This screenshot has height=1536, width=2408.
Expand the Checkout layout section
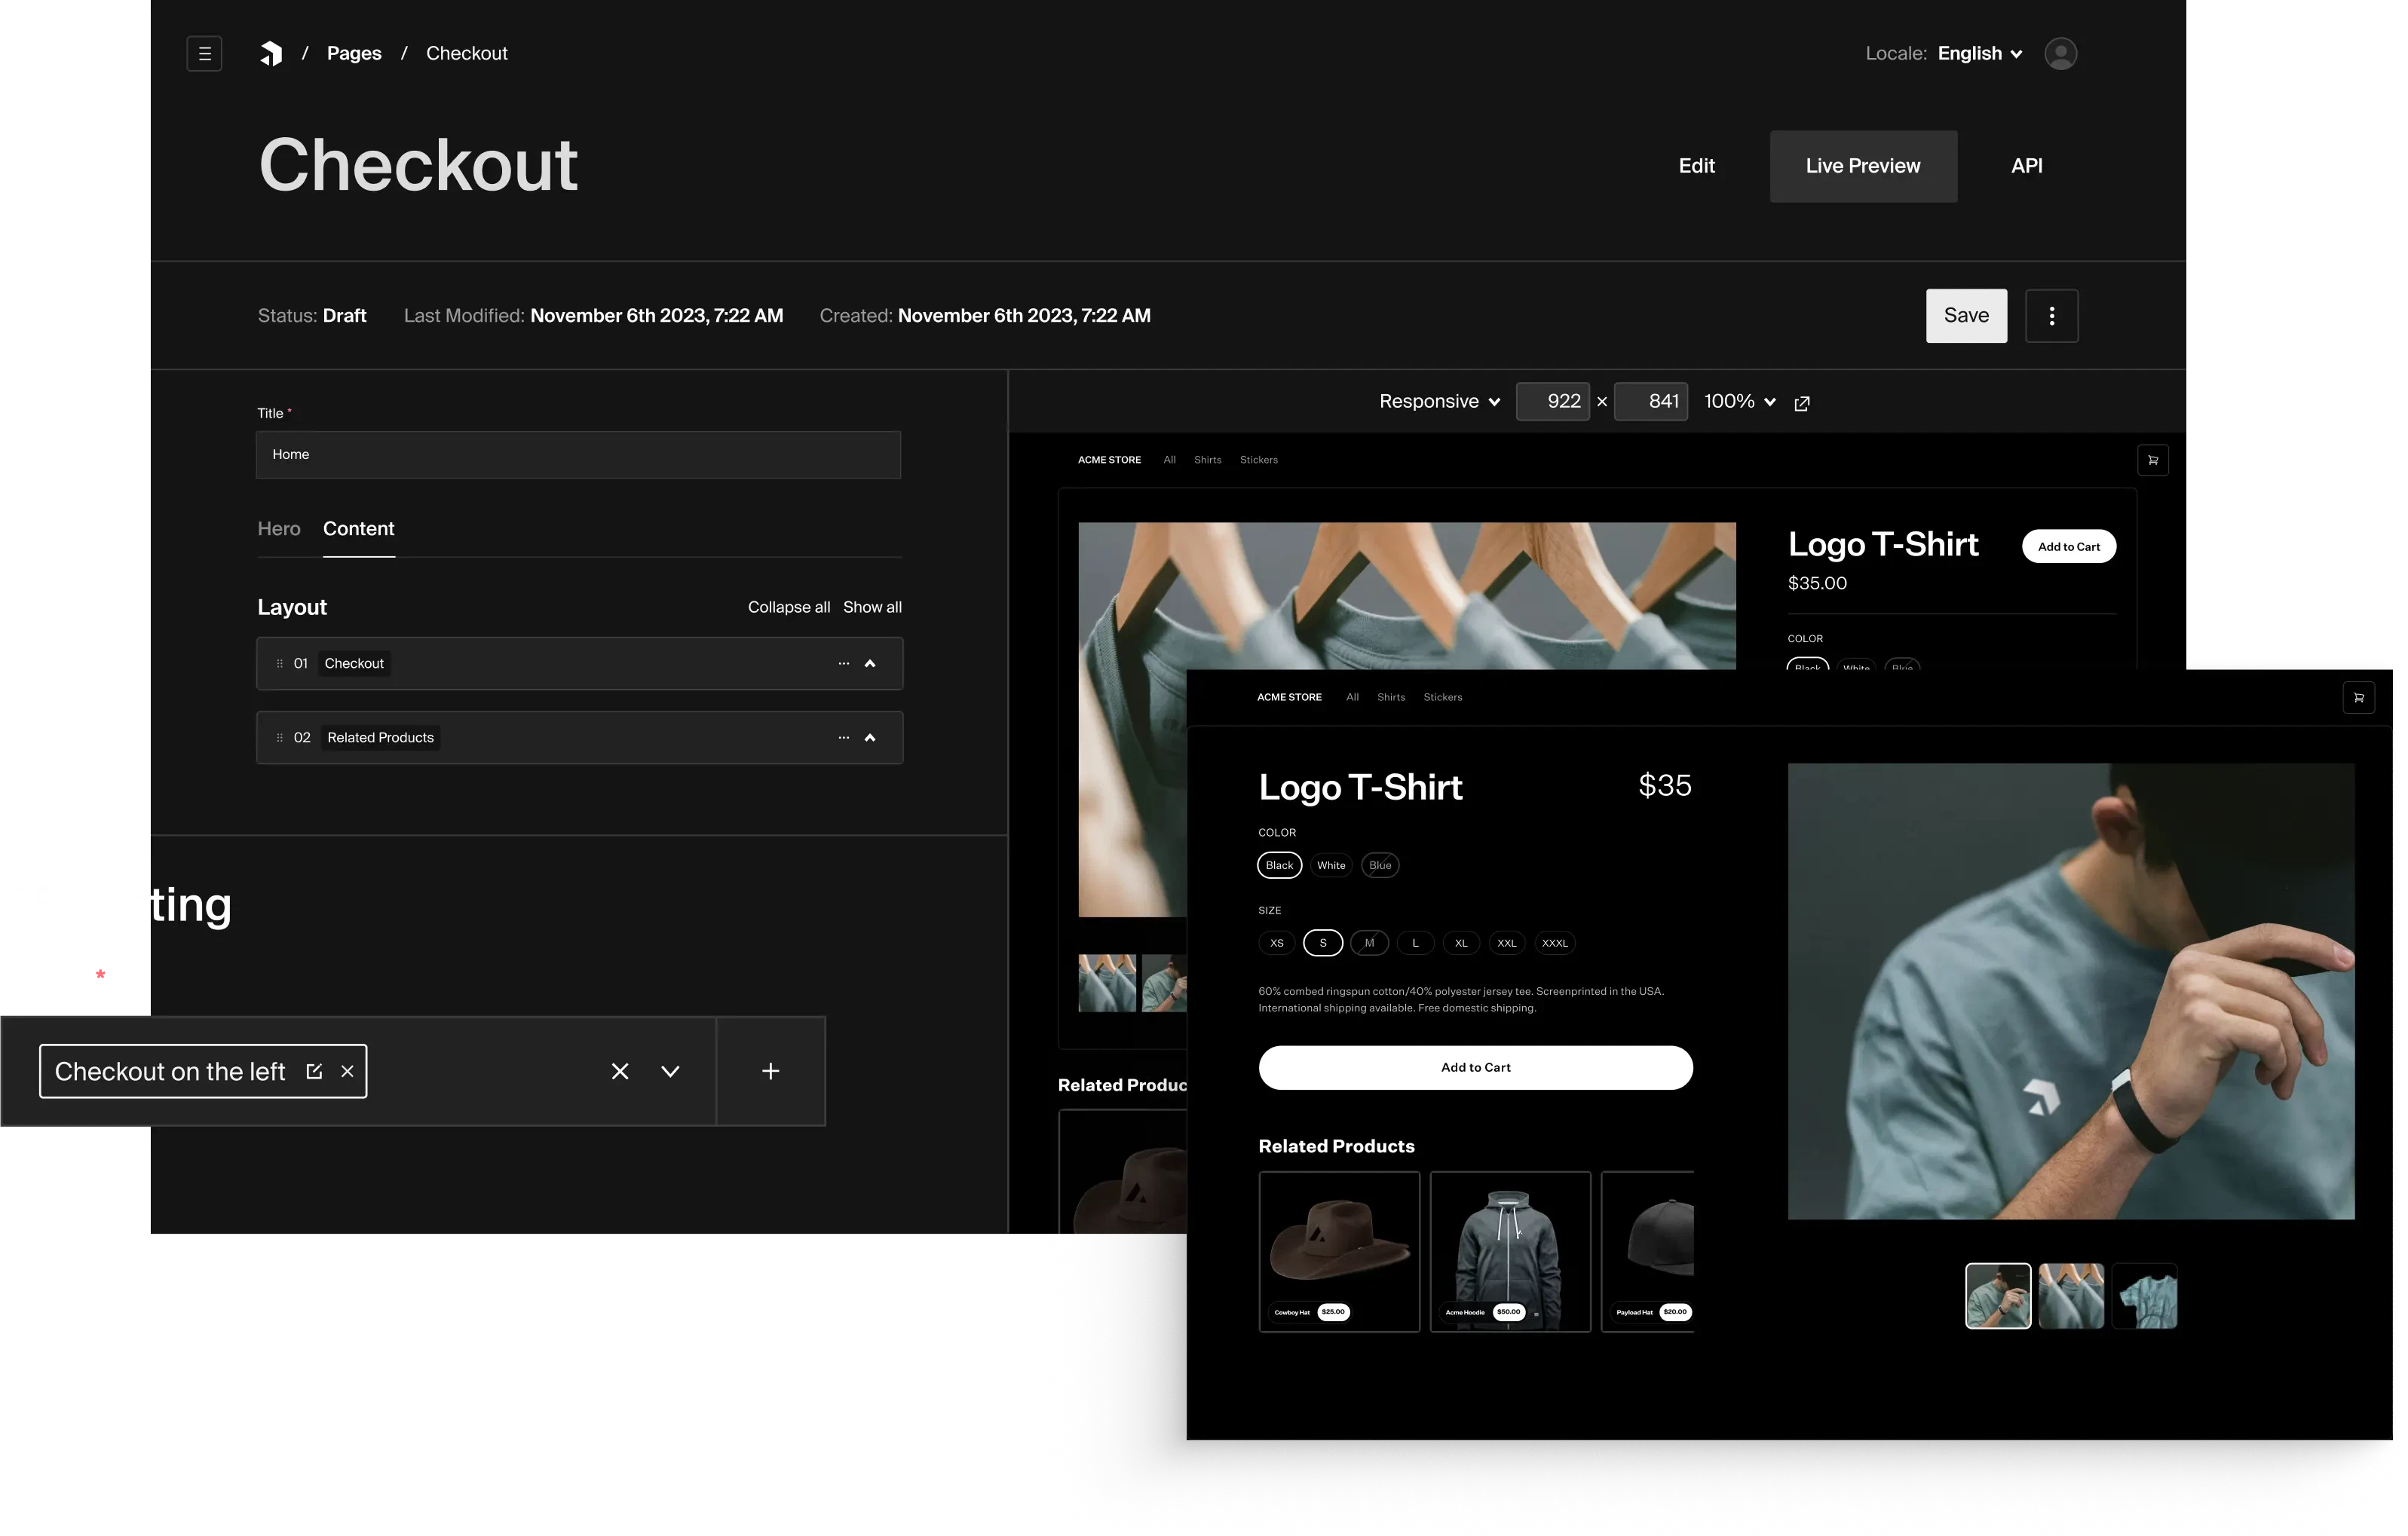click(872, 662)
